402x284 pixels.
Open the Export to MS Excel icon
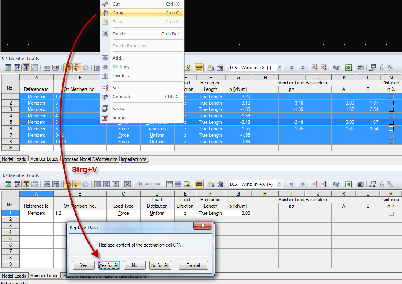pos(348,67)
